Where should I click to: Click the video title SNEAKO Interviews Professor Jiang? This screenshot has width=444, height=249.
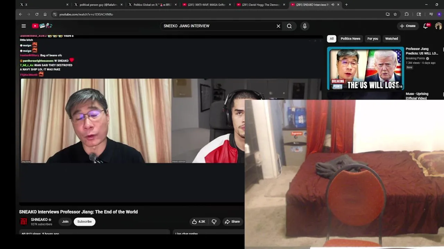78,212
